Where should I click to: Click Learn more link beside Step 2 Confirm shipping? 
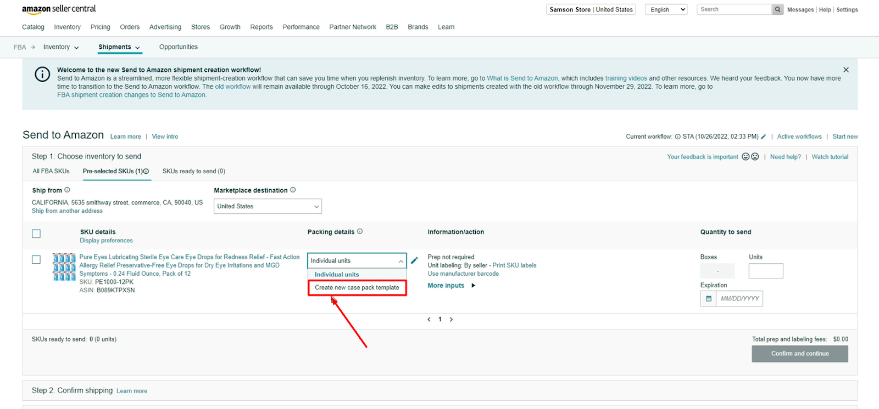click(x=132, y=391)
